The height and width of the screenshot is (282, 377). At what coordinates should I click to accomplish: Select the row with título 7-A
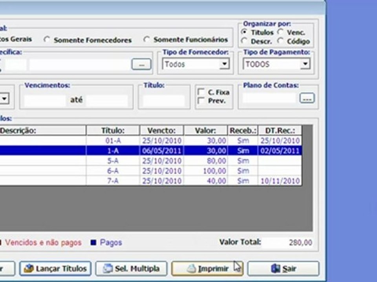(x=151, y=181)
